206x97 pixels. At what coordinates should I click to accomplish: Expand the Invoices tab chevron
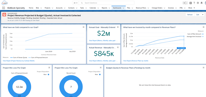pos(176,8)
